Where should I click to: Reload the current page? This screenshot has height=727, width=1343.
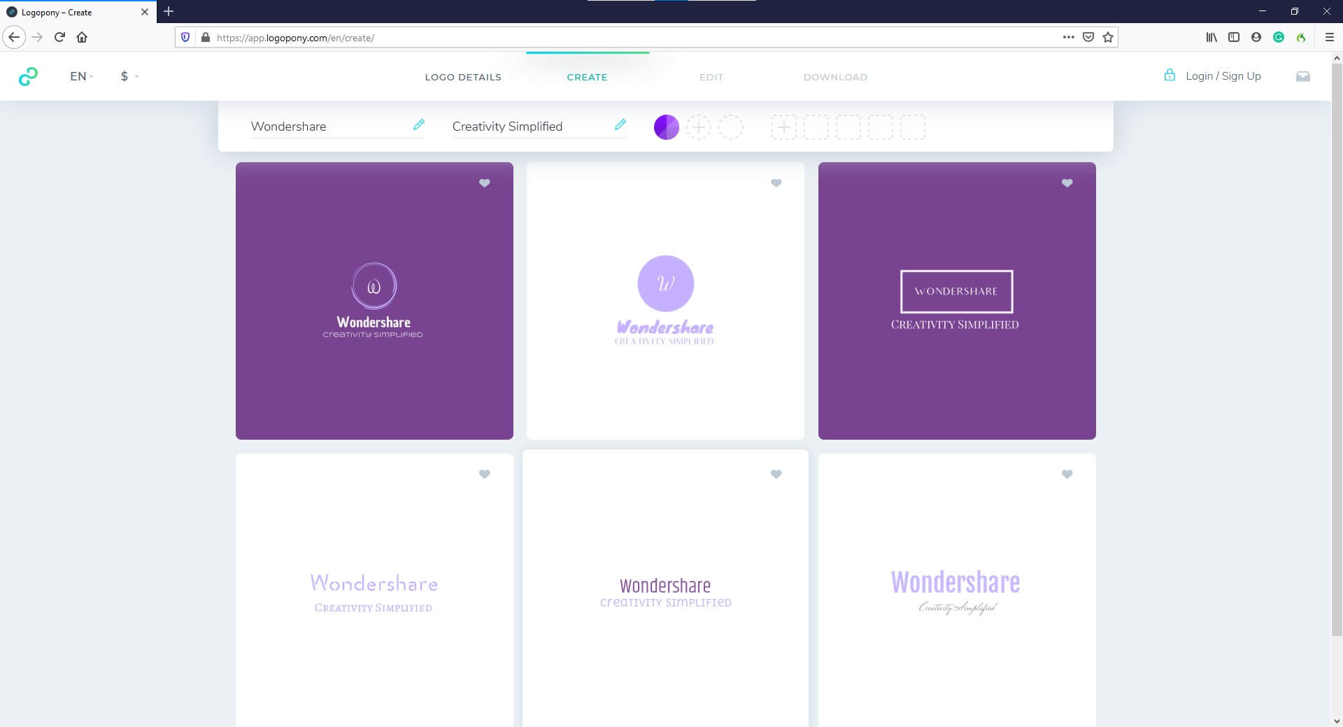tap(59, 37)
